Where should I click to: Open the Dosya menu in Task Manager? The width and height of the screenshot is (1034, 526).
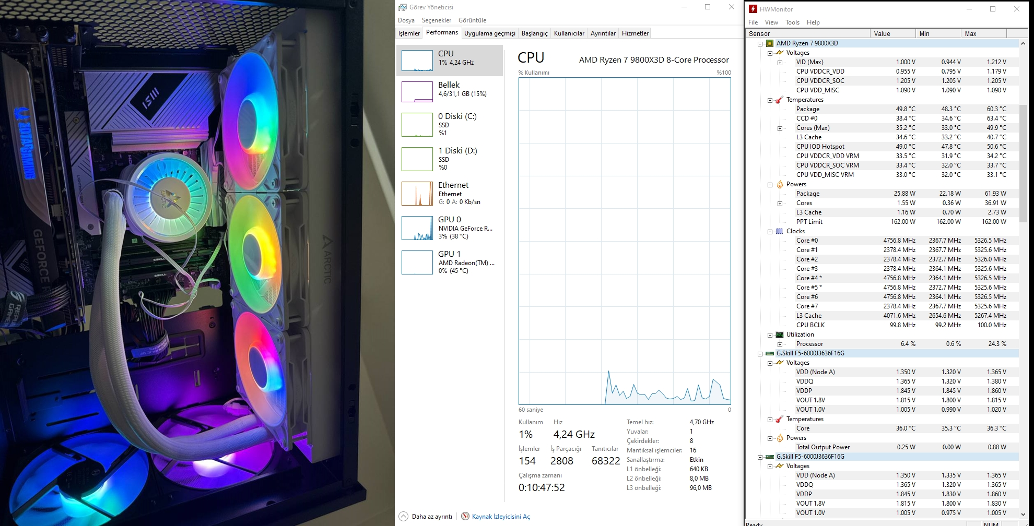(x=406, y=20)
